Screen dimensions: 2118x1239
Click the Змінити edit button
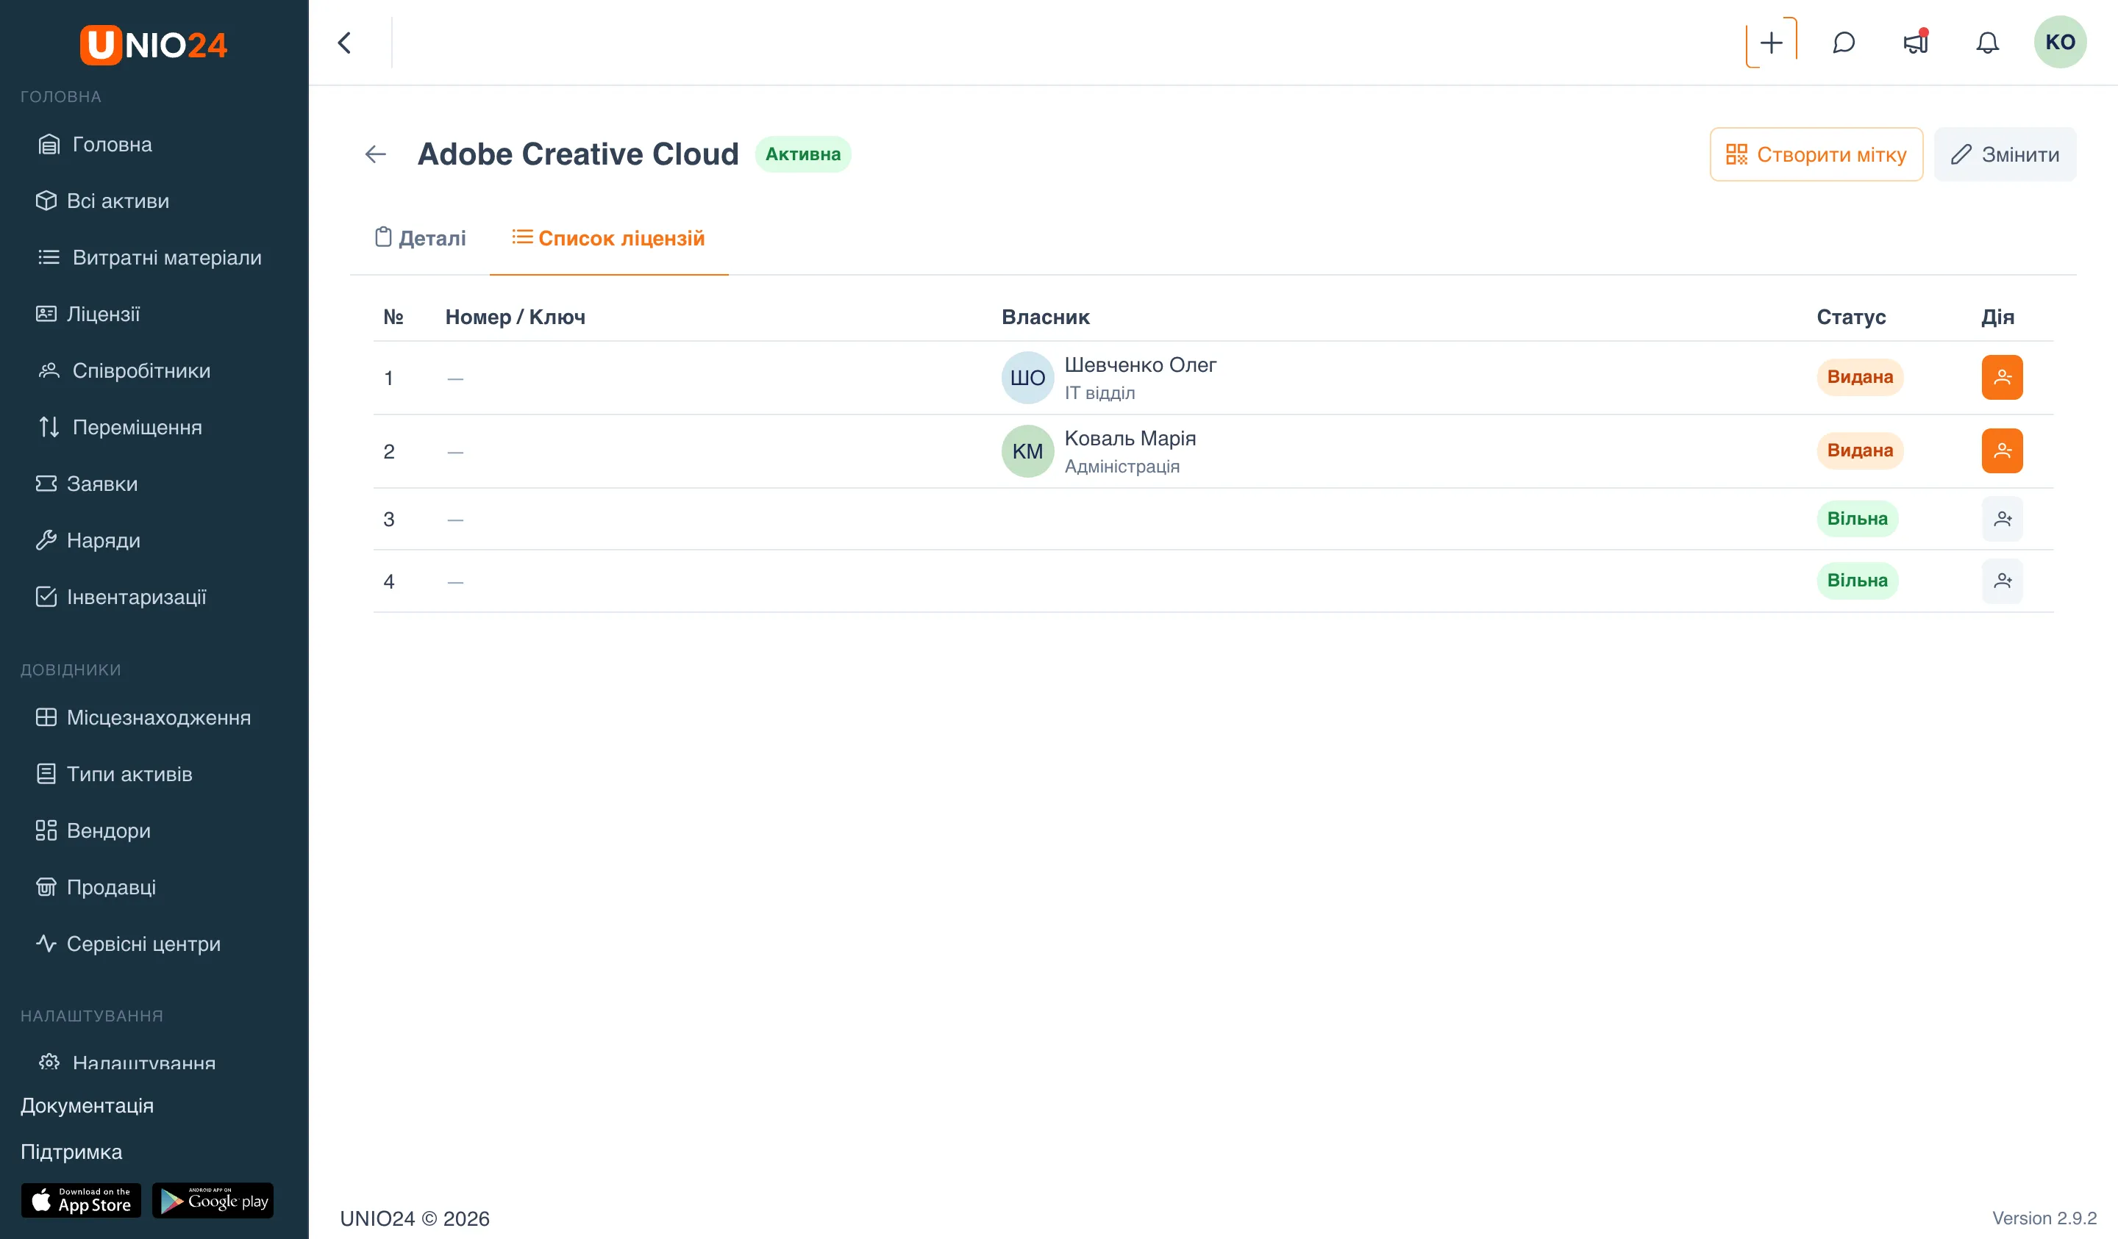click(x=2004, y=154)
